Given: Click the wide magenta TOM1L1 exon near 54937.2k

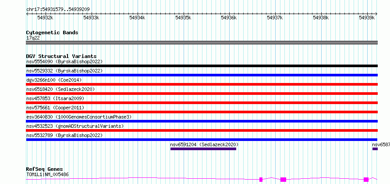Looking at the screenshot, I should 283,180.
